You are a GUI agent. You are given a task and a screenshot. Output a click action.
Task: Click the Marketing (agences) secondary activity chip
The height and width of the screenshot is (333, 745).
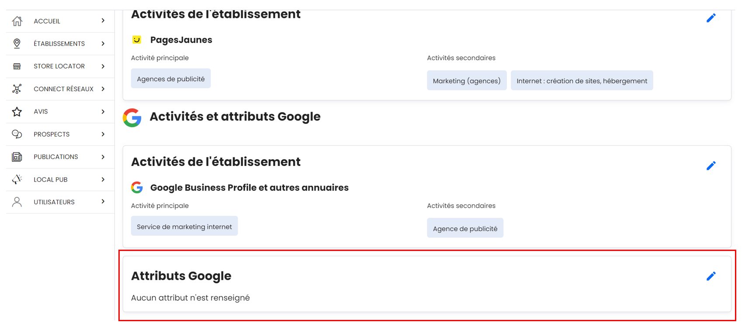pos(467,81)
